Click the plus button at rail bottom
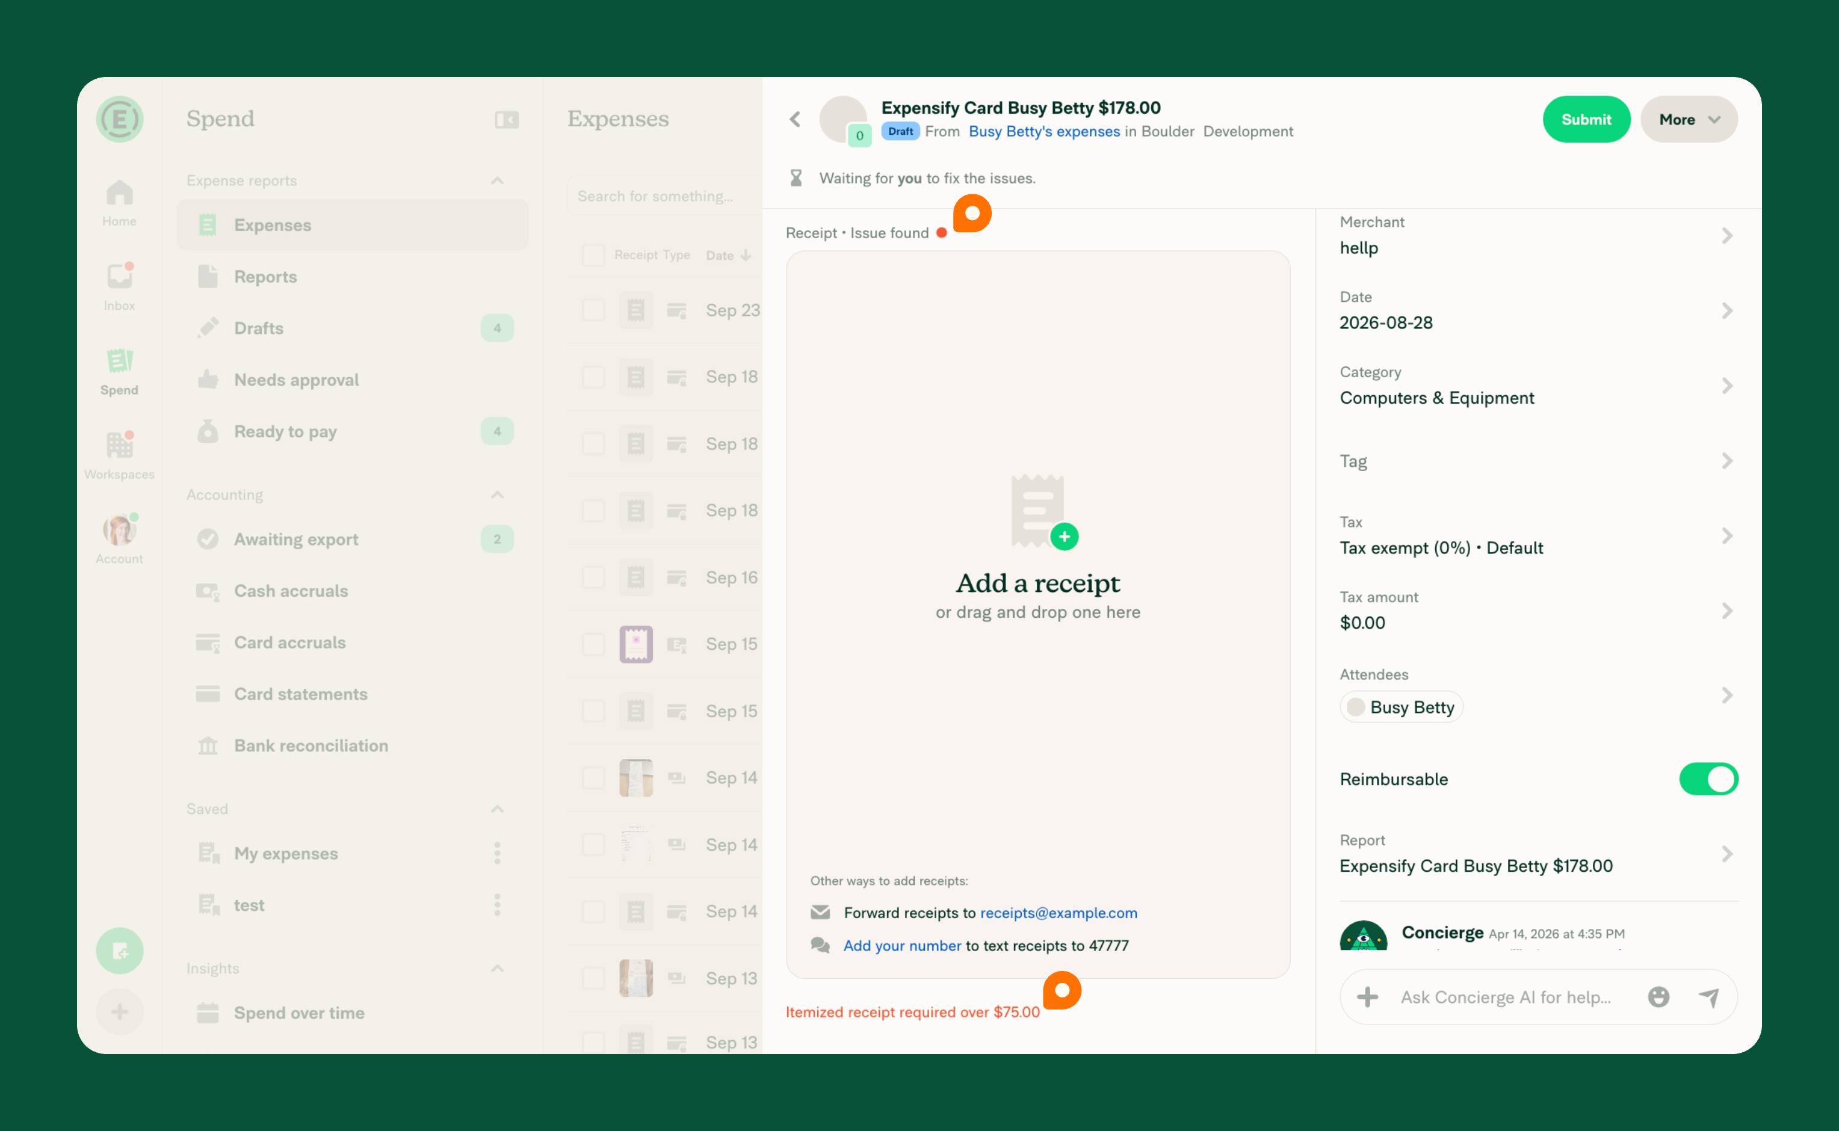 pyautogui.click(x=120, y=1012)
